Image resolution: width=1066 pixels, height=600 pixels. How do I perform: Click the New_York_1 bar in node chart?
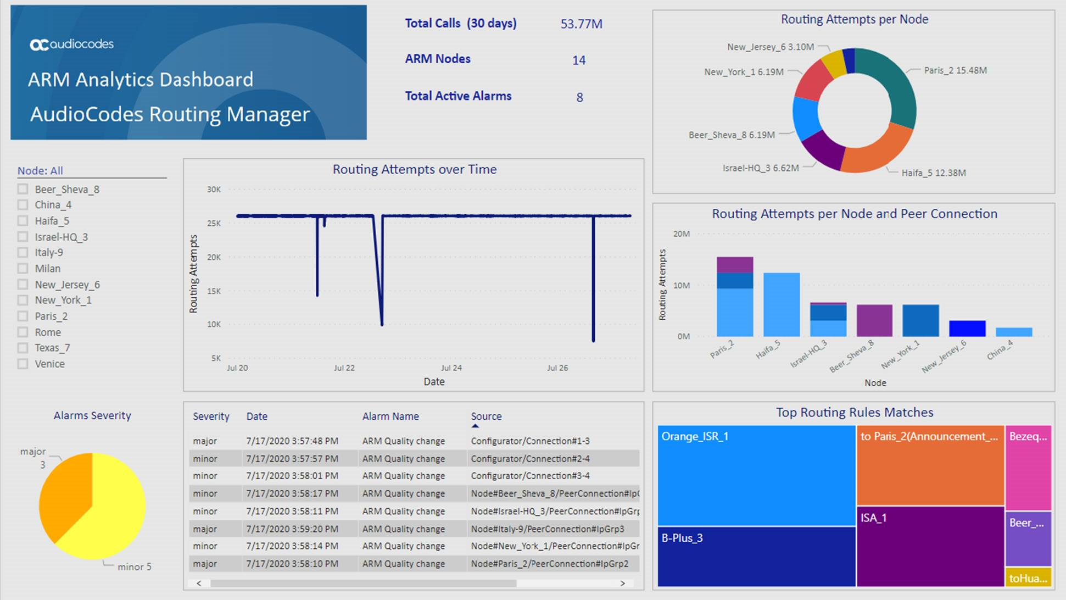coord(921,320)
